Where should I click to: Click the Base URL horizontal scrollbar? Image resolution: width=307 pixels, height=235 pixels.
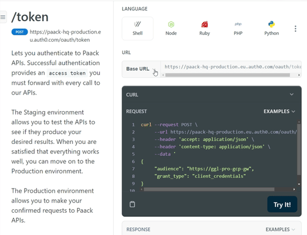[228, 75]
